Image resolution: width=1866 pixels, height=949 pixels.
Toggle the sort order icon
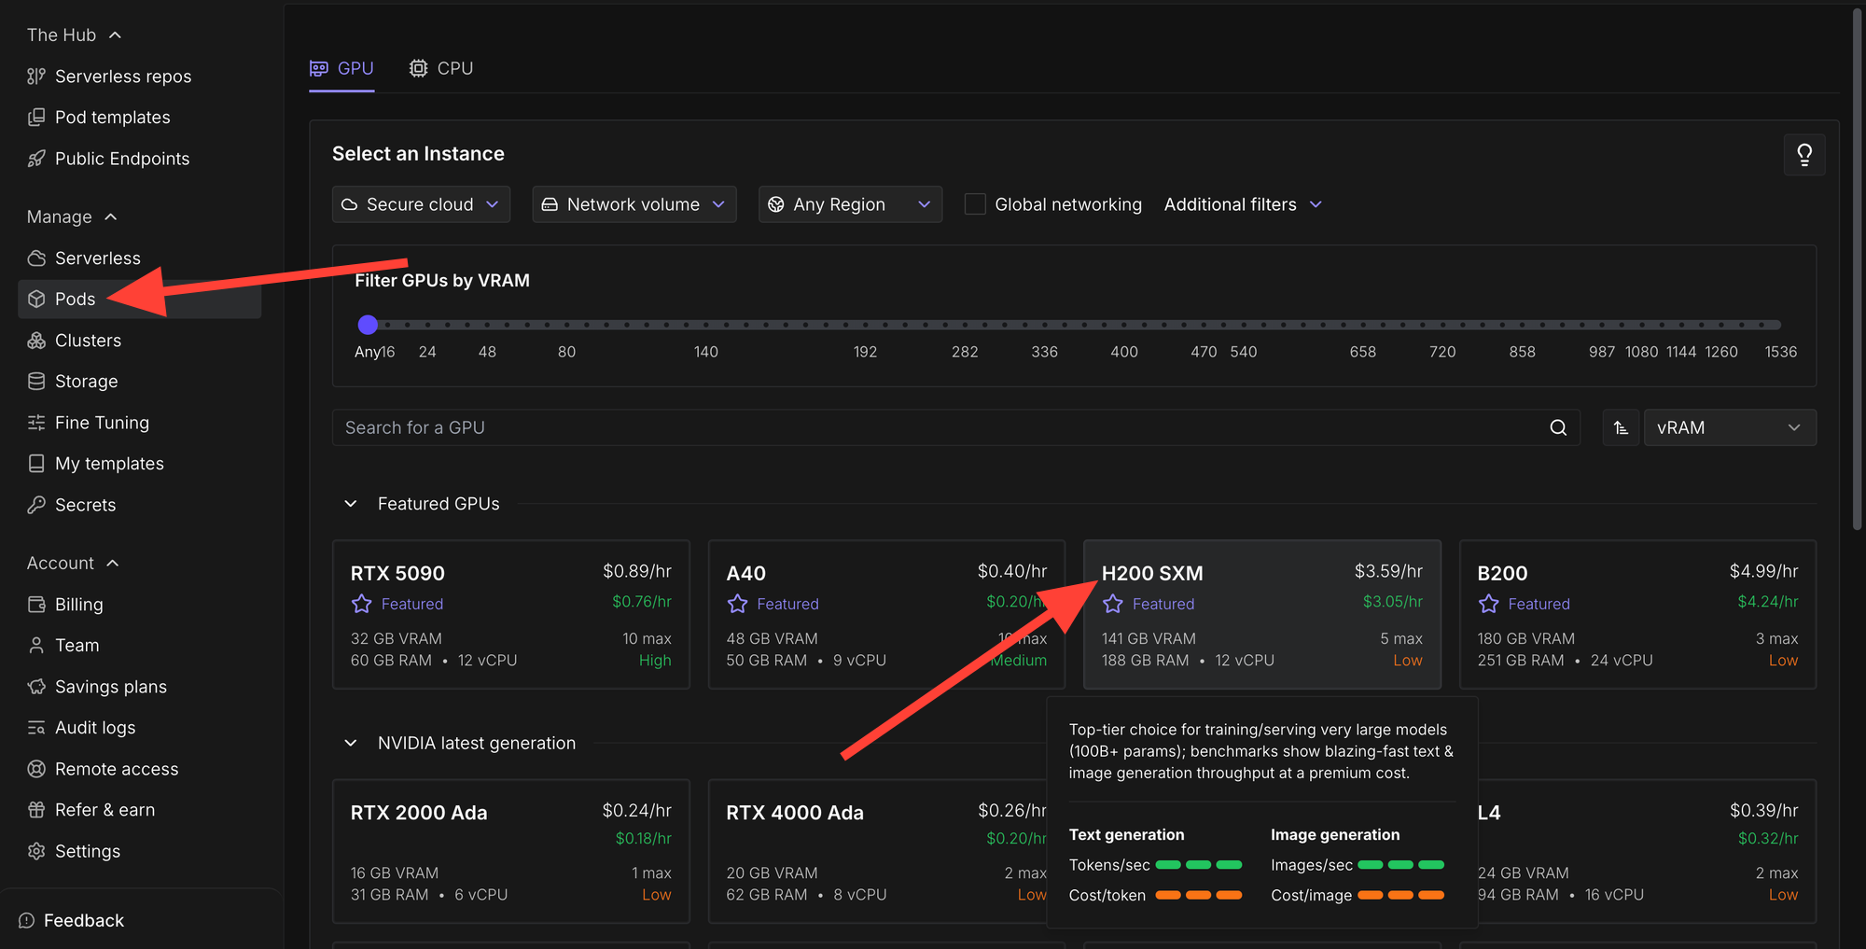[x=1621, y=427]
